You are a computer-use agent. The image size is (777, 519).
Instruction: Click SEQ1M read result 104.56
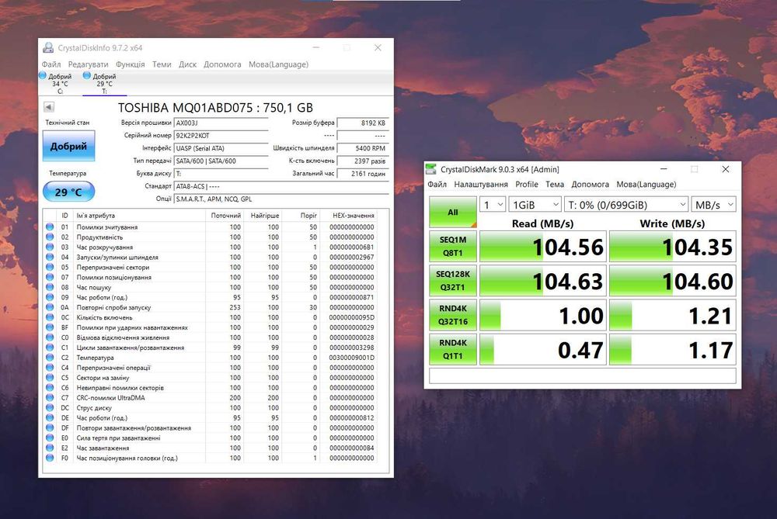tap(543, 247)
